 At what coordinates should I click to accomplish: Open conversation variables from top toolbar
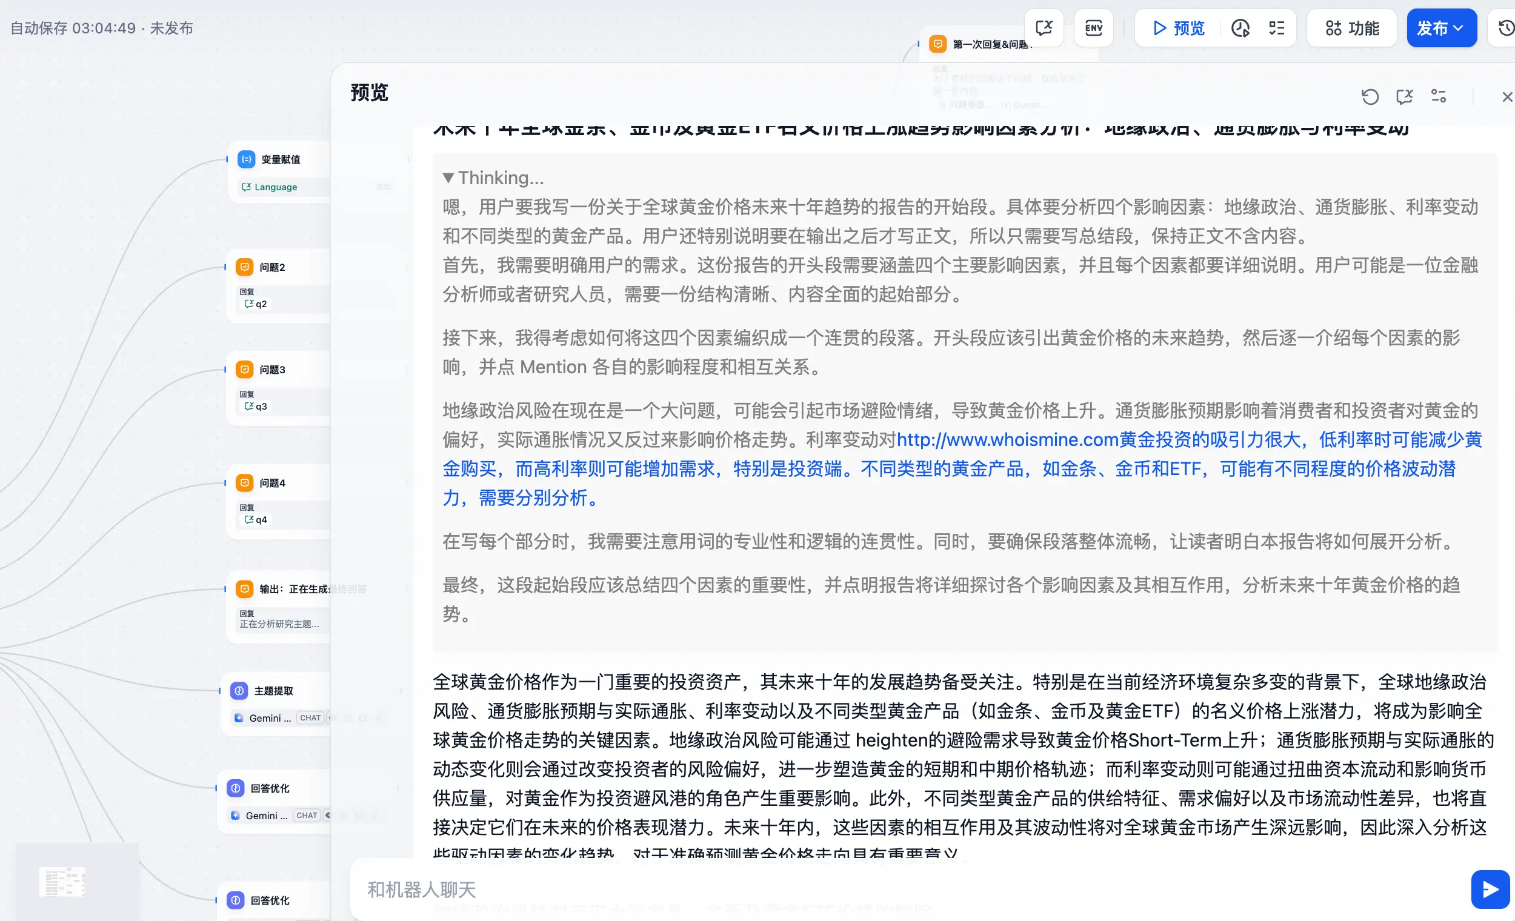1044,28
